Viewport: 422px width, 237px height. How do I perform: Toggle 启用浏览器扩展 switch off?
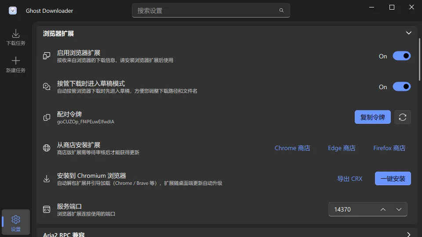click(x=401, y=56)
